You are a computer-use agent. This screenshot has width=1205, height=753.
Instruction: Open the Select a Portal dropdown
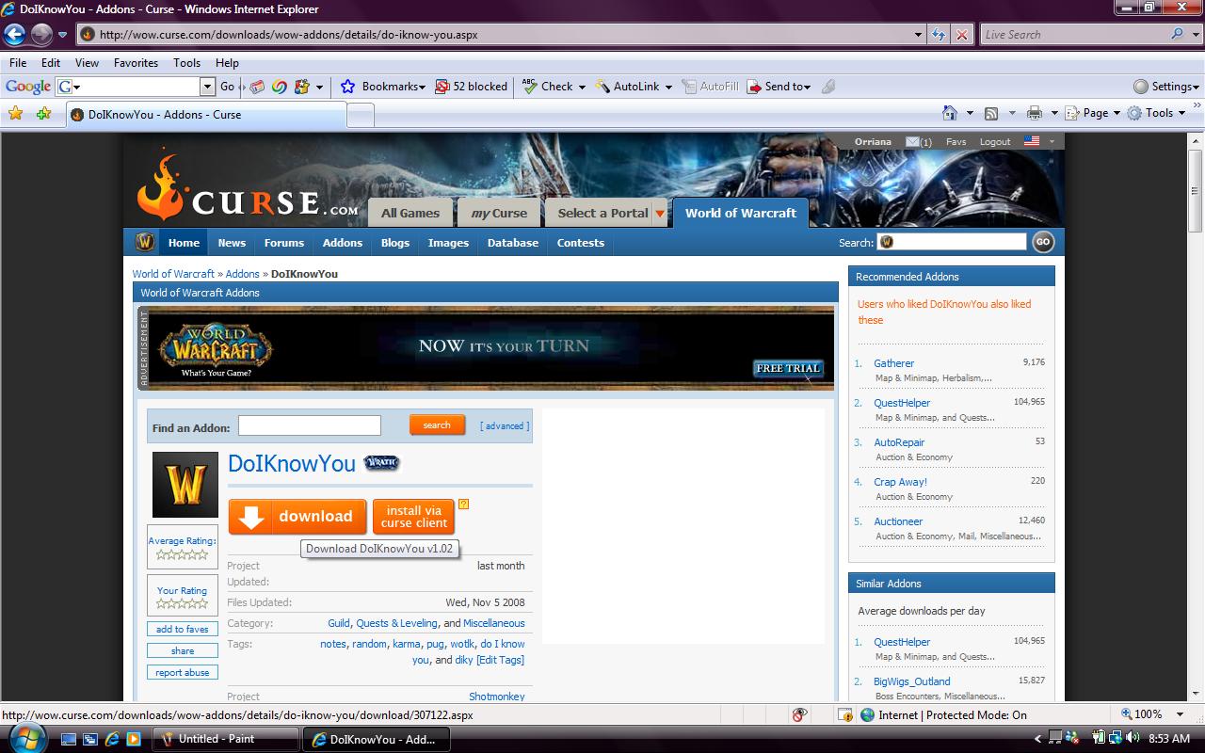(x=660, y=214)
